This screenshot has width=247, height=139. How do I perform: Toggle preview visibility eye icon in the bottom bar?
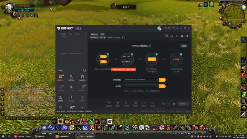click(169, 103)
